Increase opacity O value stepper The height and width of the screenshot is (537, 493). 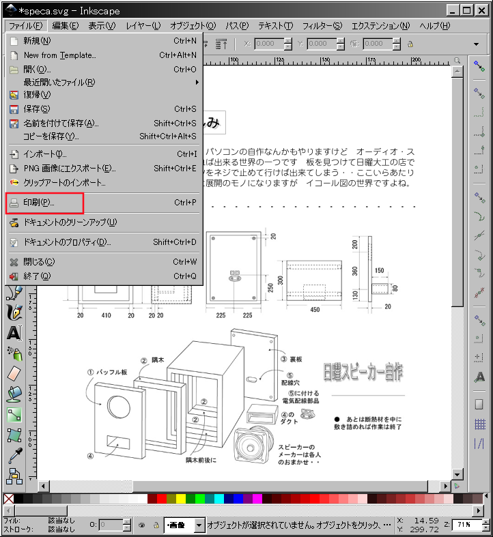click(127, 521)
